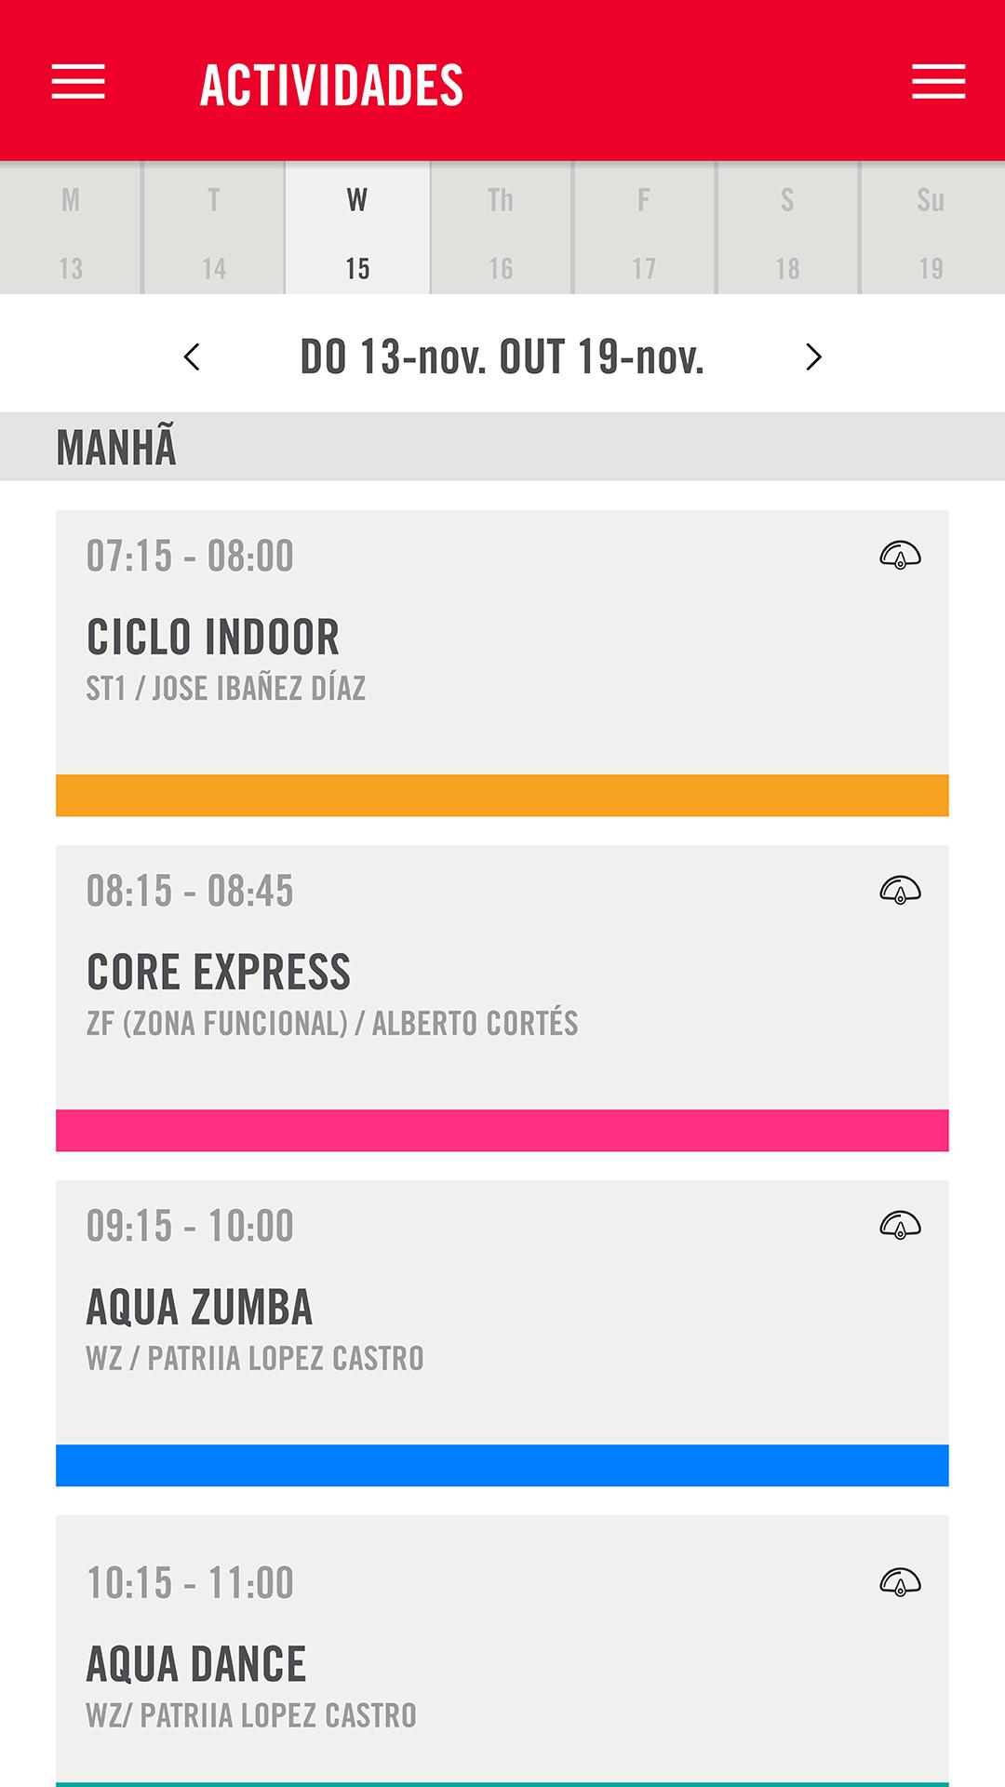This screenshot has height=1787, width=1005.
Task: Open the Core Express class details
Action: (x=502, y=987)
